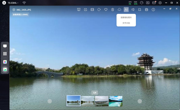180x110 pixels.
Task: View photo at 1:1 actual size
Action: pyautogui.click(x=92, y=9)
